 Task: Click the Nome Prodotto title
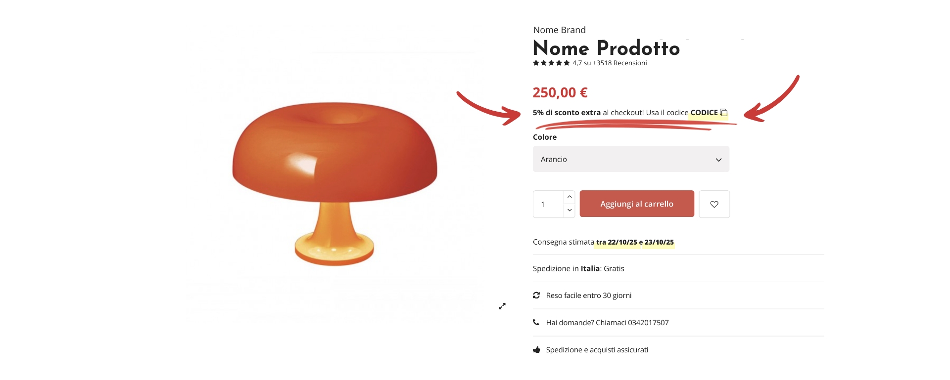click(606, 48)
